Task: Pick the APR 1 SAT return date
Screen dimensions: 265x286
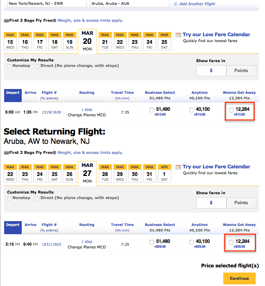Action: pos(164,173)
